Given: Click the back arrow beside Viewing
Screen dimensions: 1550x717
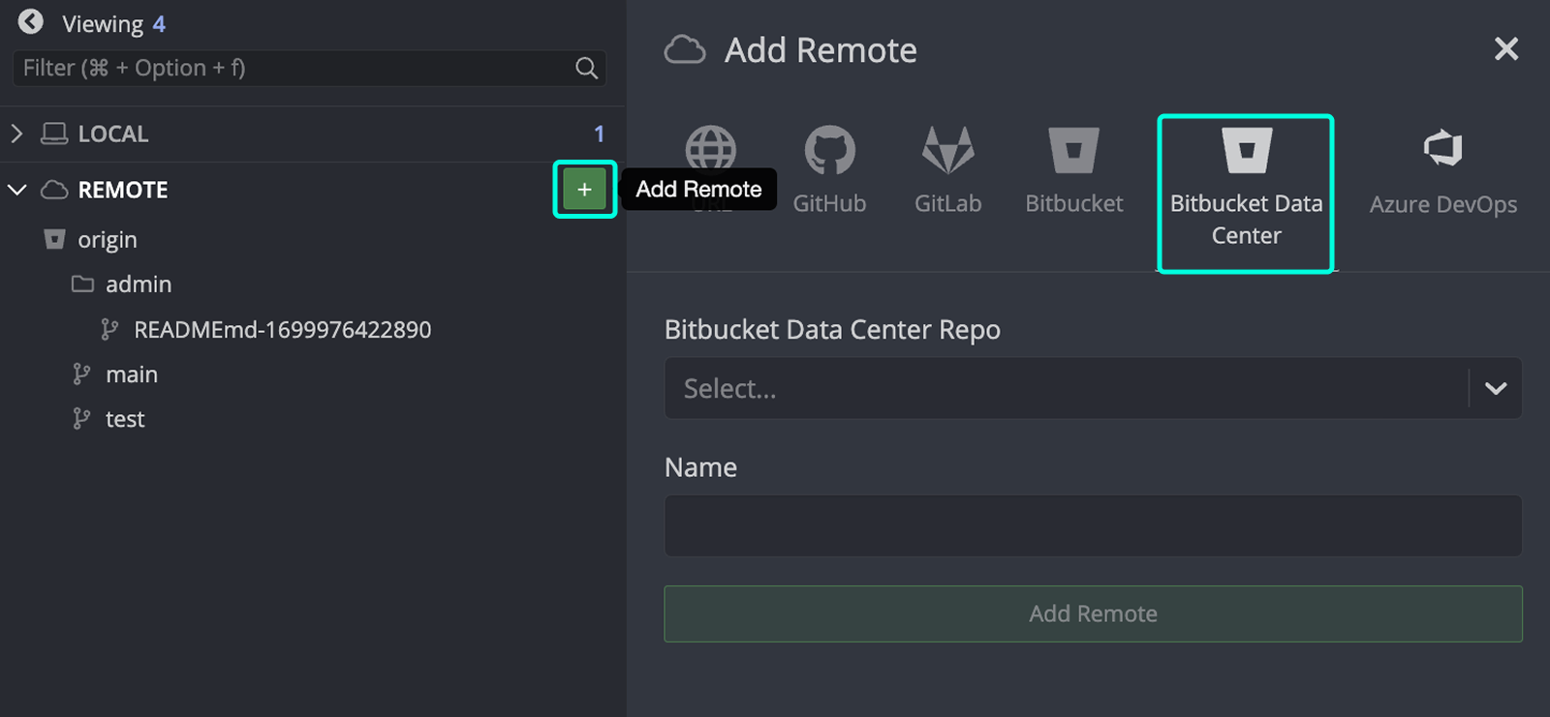Looking at the screenshot, I should point(31,22).
